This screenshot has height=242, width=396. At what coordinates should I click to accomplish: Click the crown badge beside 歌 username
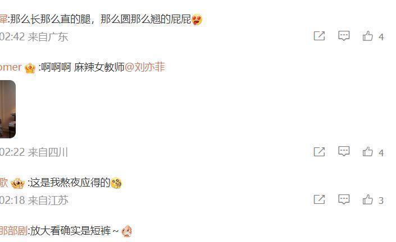pos(17,183)
